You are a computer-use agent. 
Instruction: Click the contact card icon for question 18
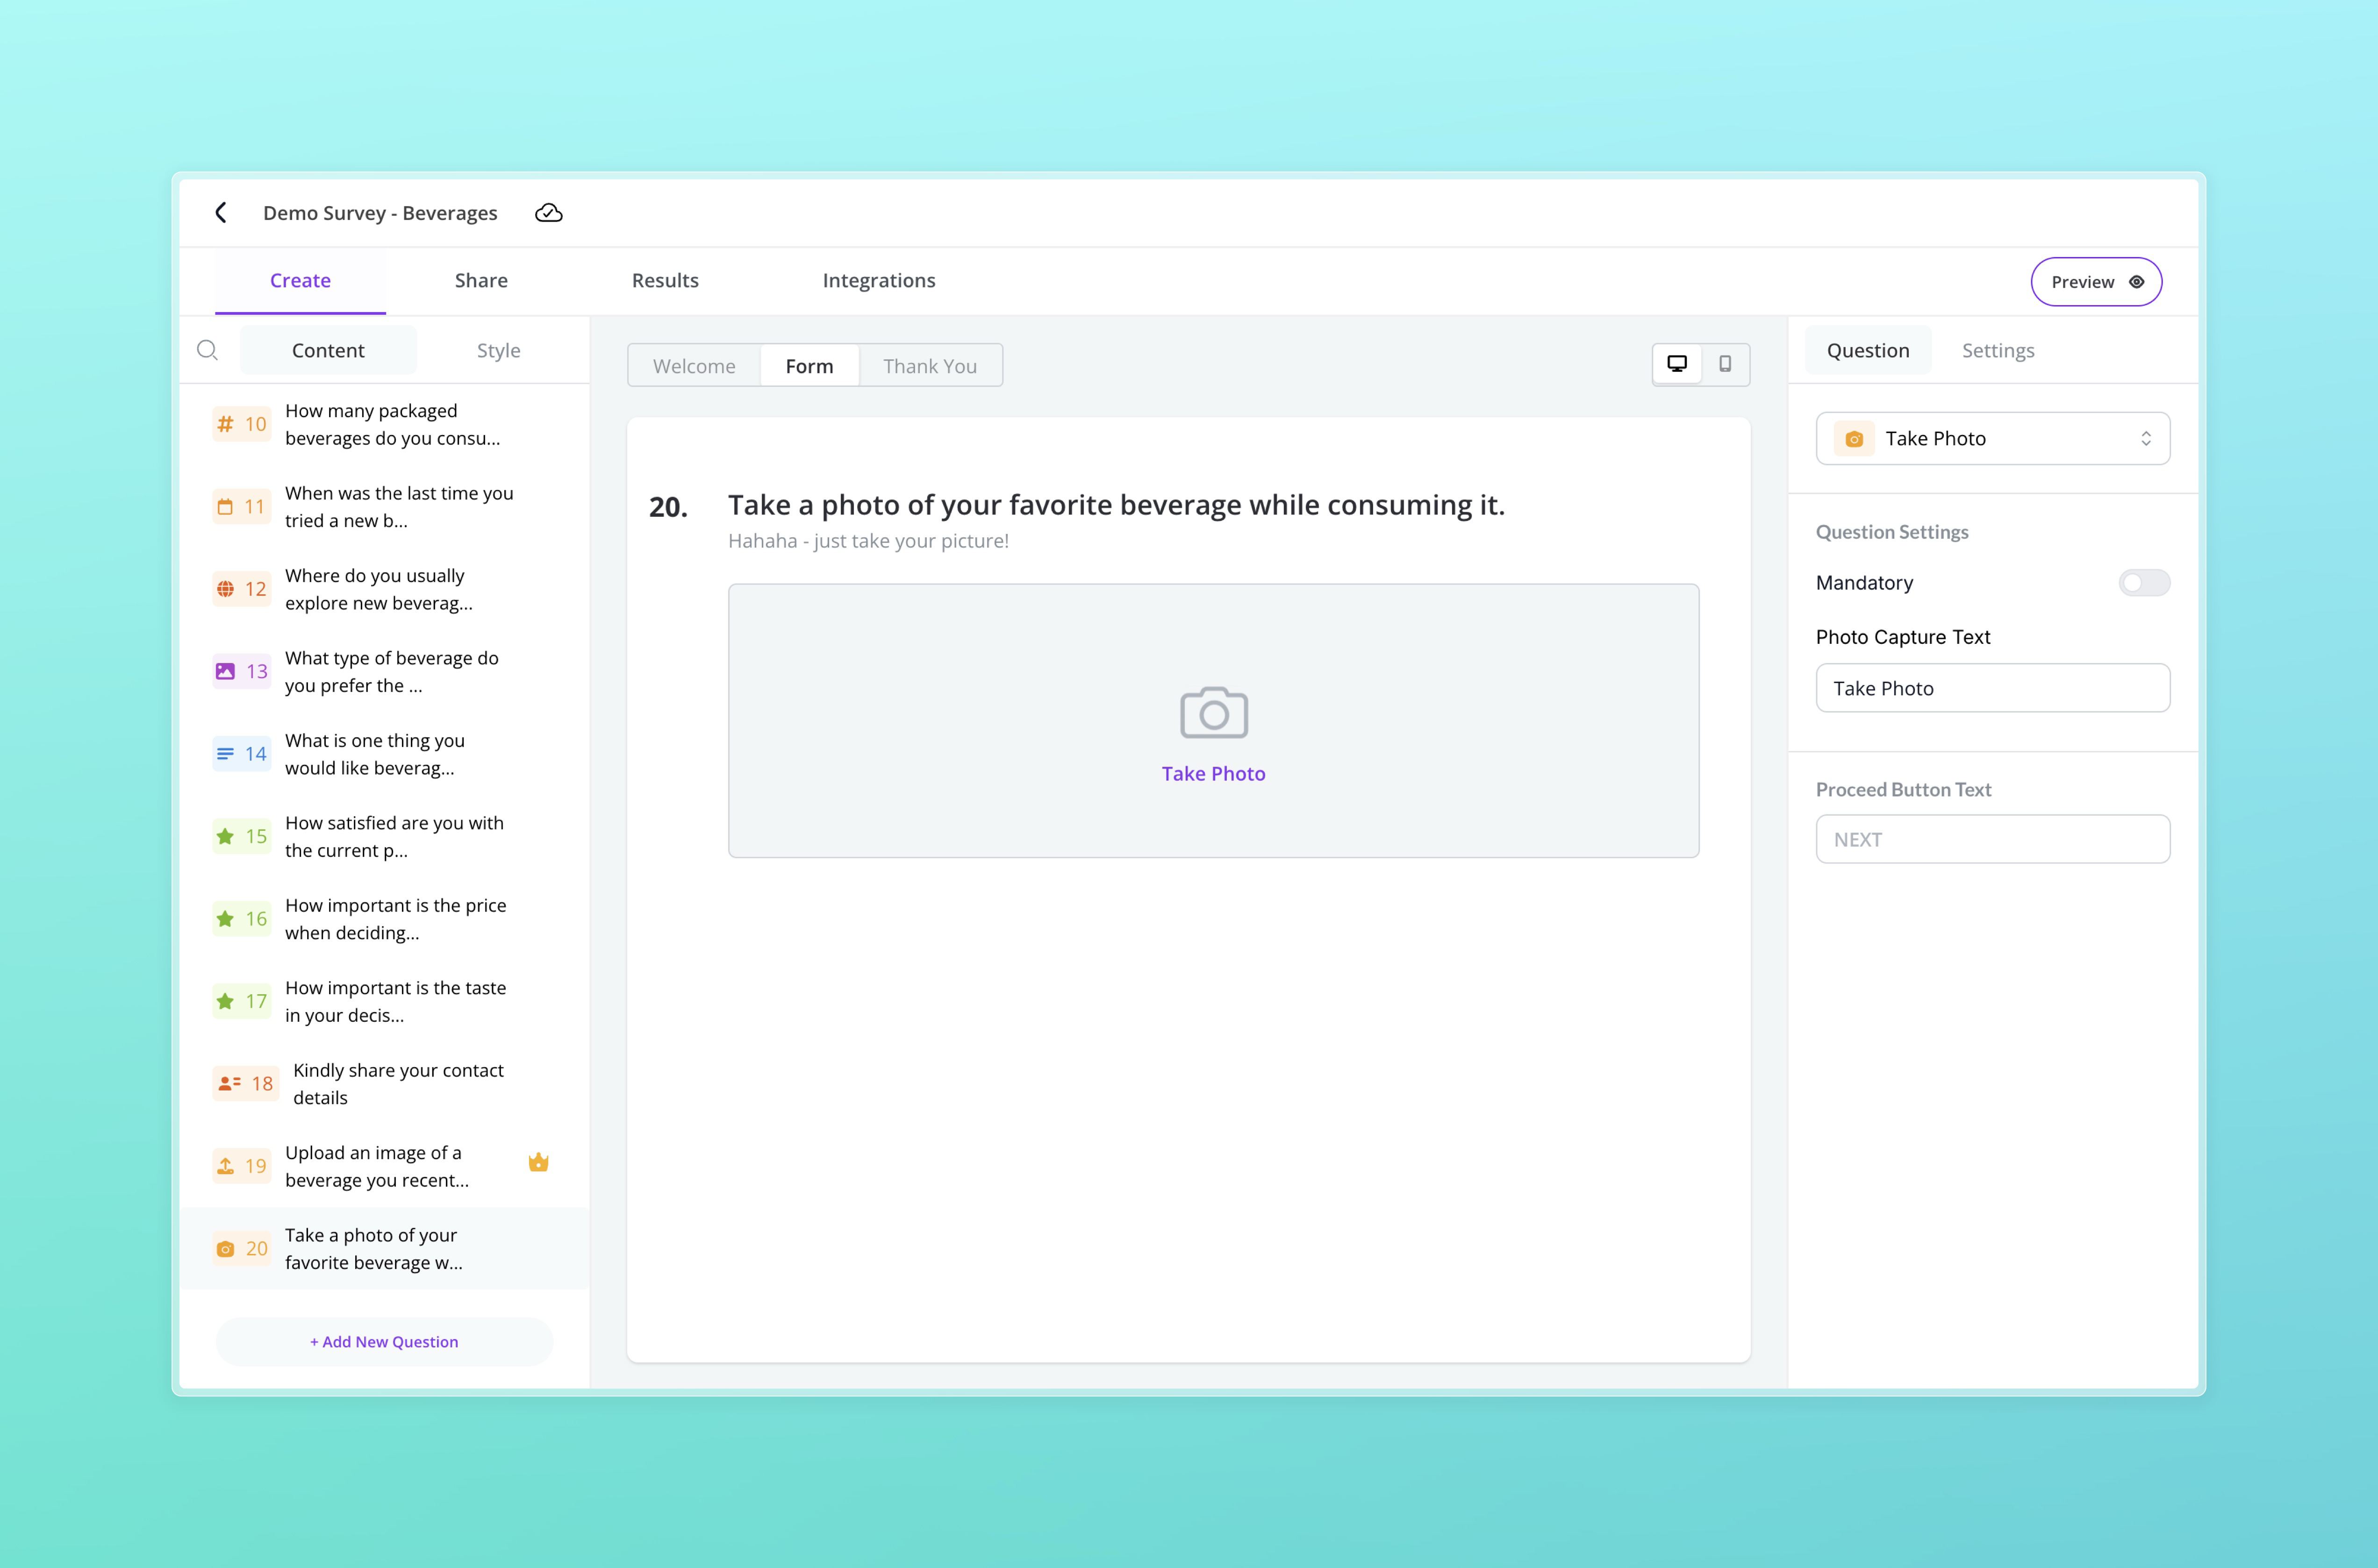[x=229, y=1083]
